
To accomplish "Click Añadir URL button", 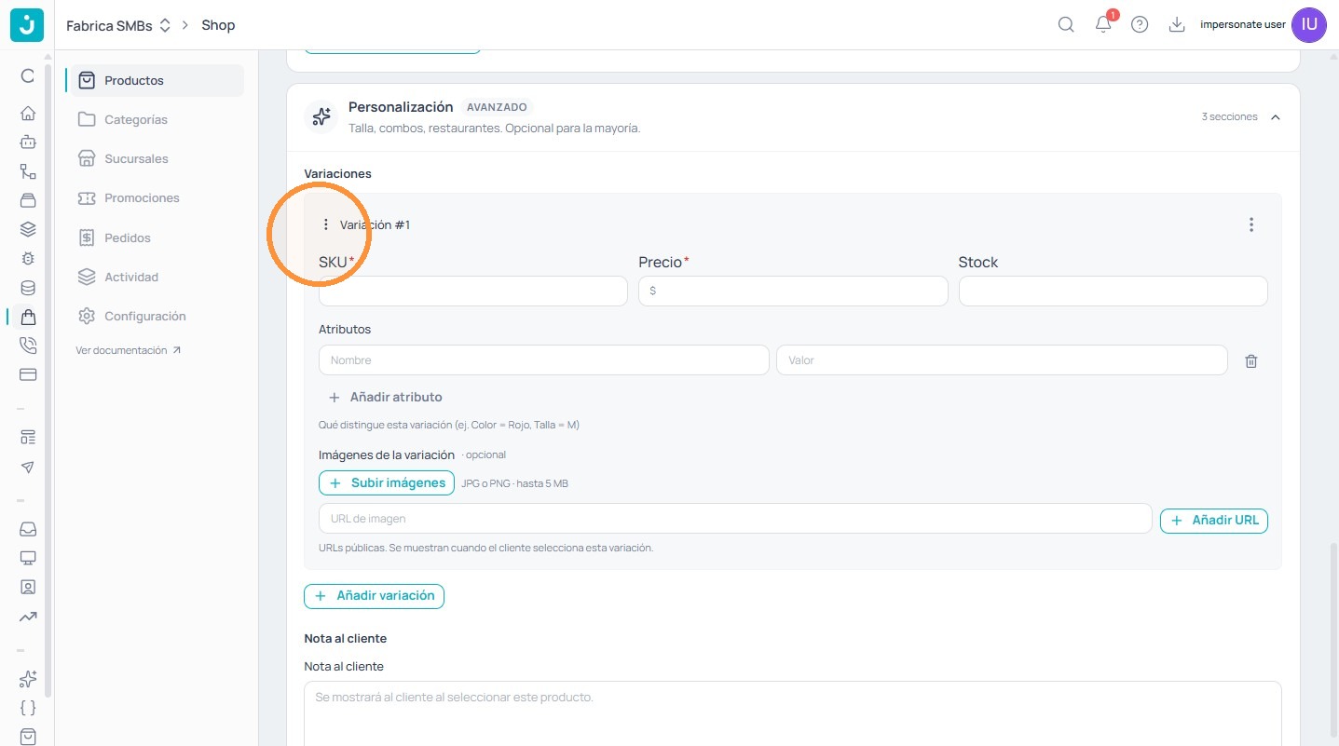I will (x=1214, y=520).
